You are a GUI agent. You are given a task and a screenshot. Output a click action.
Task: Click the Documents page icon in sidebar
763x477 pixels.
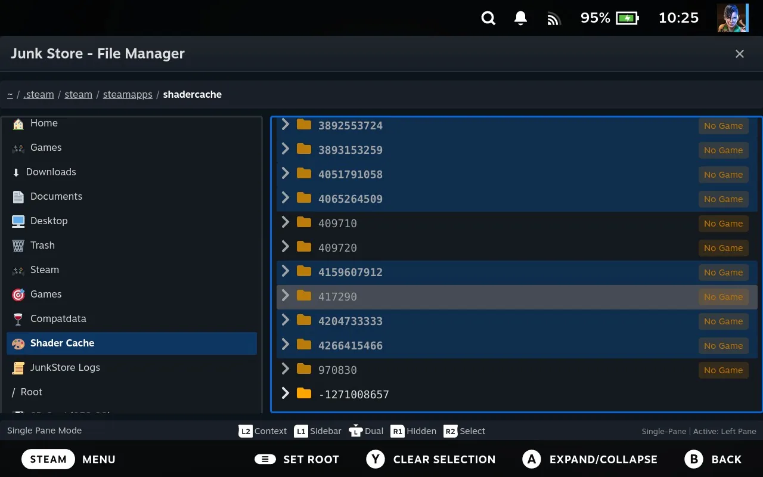18,197
